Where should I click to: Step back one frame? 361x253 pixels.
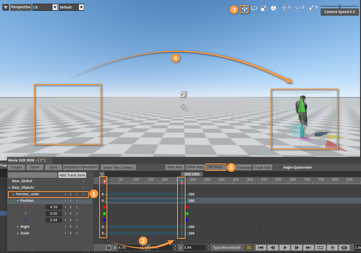tap(273, 248)
